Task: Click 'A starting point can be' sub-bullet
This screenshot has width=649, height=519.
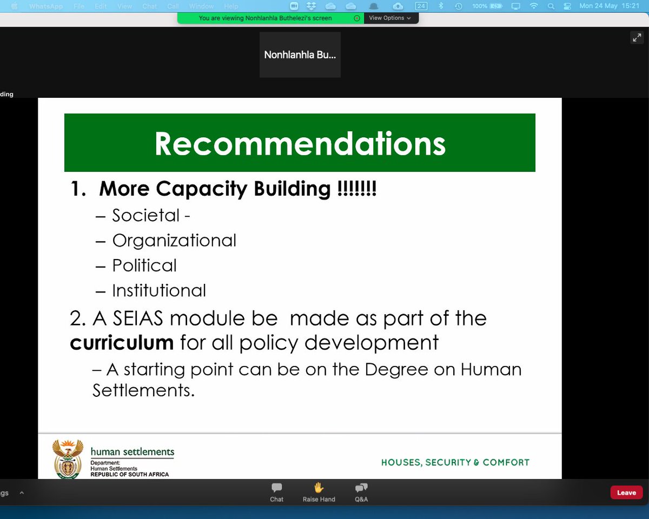Action: (x=307, y=379)
